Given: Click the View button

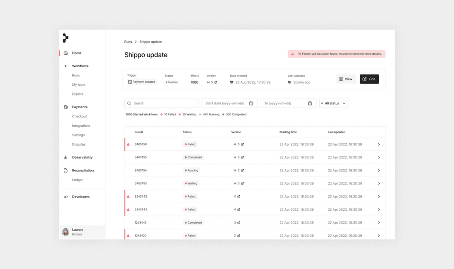Looking at the screenshot, I should point(346,79).
